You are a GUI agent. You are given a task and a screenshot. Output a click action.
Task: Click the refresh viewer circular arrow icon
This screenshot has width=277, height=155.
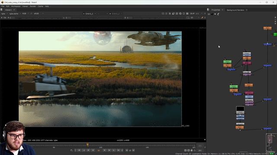(x=184, y=13)
